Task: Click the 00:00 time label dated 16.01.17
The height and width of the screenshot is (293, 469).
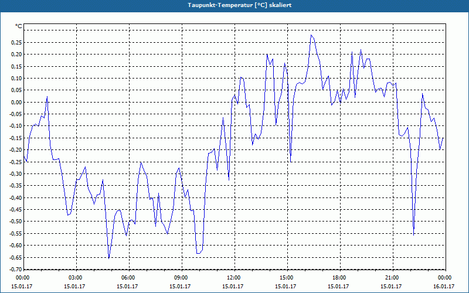Action: 445,278
